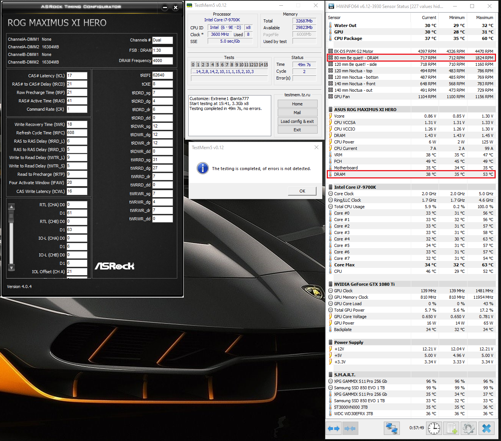Click the icon beside ASUS ROG MAXIMUS XI HERO header
The width and height of the screenshot is (501, 441).
[x=331, y=110]
